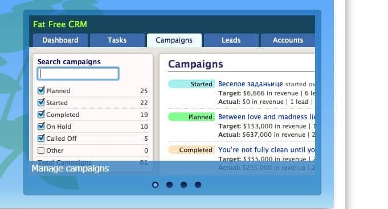The image size is (388, 209).
Task: Uncheck the Called Off checkbox
Action: click(41, 138)
